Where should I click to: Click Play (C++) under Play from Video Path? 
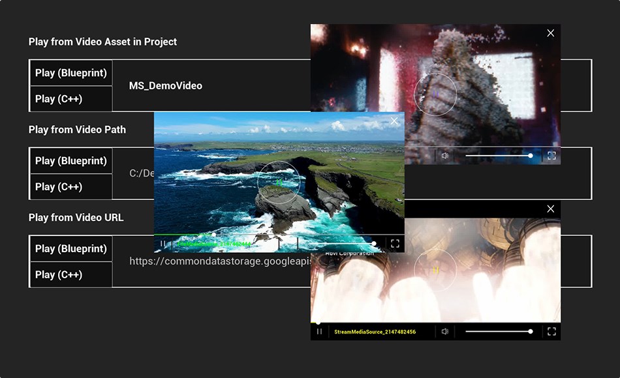tap(70, 186)
